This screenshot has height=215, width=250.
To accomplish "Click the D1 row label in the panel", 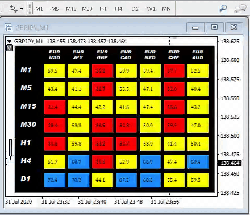I will [x=26, y=179].
